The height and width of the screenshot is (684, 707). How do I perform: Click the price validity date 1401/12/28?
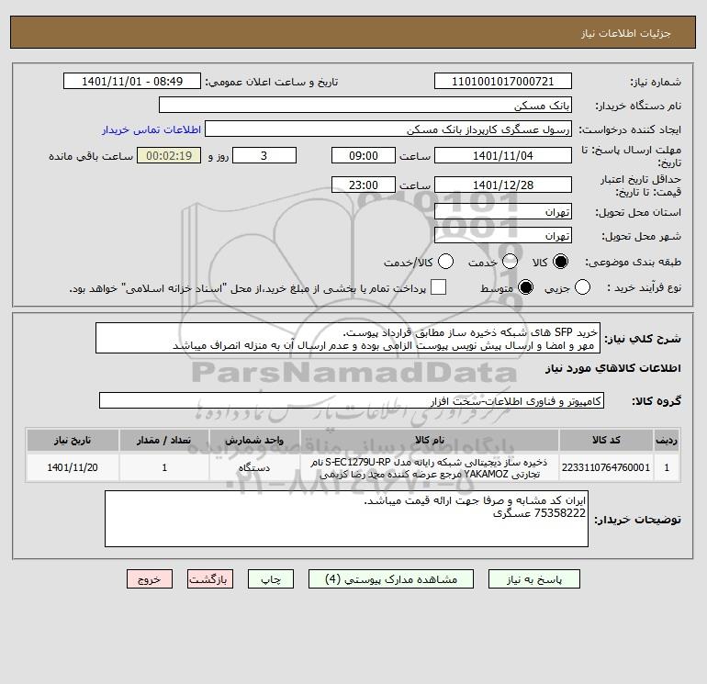[503, 185]
